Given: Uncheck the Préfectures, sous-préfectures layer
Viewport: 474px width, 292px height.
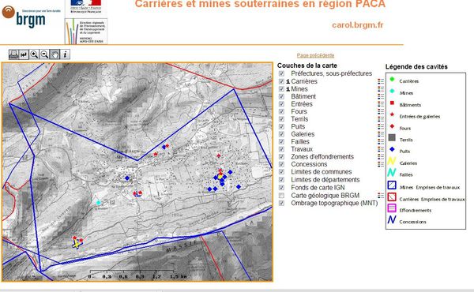Looking at the screenshot, I should click(x=281, y=73).
